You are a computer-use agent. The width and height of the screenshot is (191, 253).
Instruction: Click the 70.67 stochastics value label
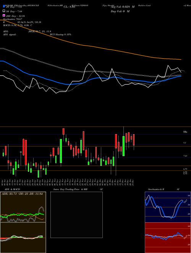[x=185, y=201]
